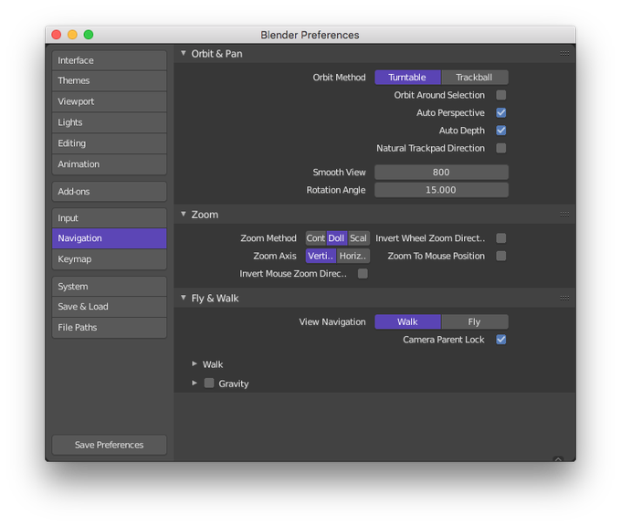Image resolution: width=621 pixels, height=526 pixels.
Task: Open the Themes preferences tab
Action: [x=110, y=80]
